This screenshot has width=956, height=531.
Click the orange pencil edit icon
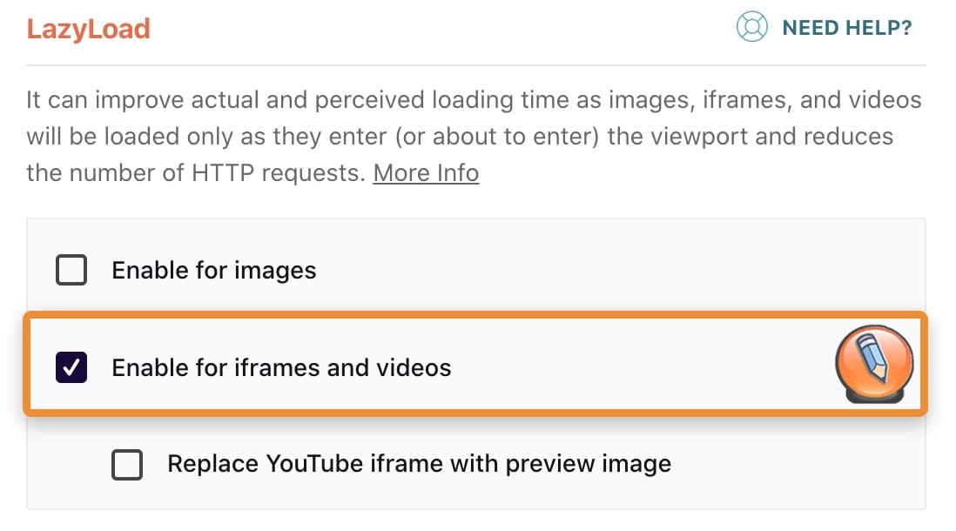[874, 363]
